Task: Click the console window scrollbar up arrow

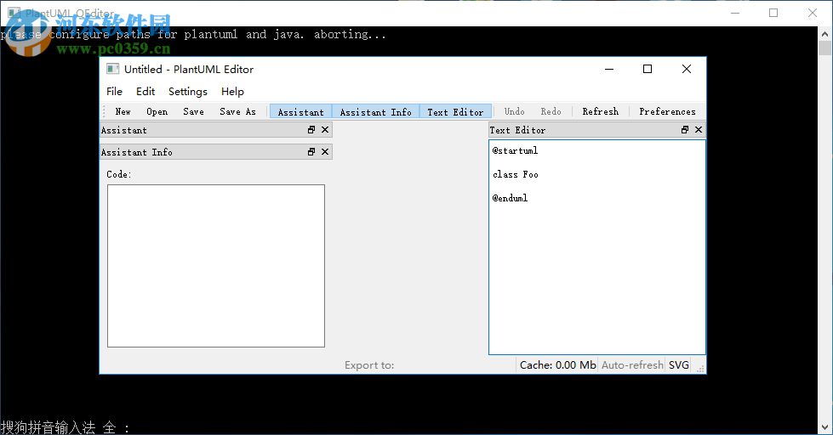Action: [825, 33]
